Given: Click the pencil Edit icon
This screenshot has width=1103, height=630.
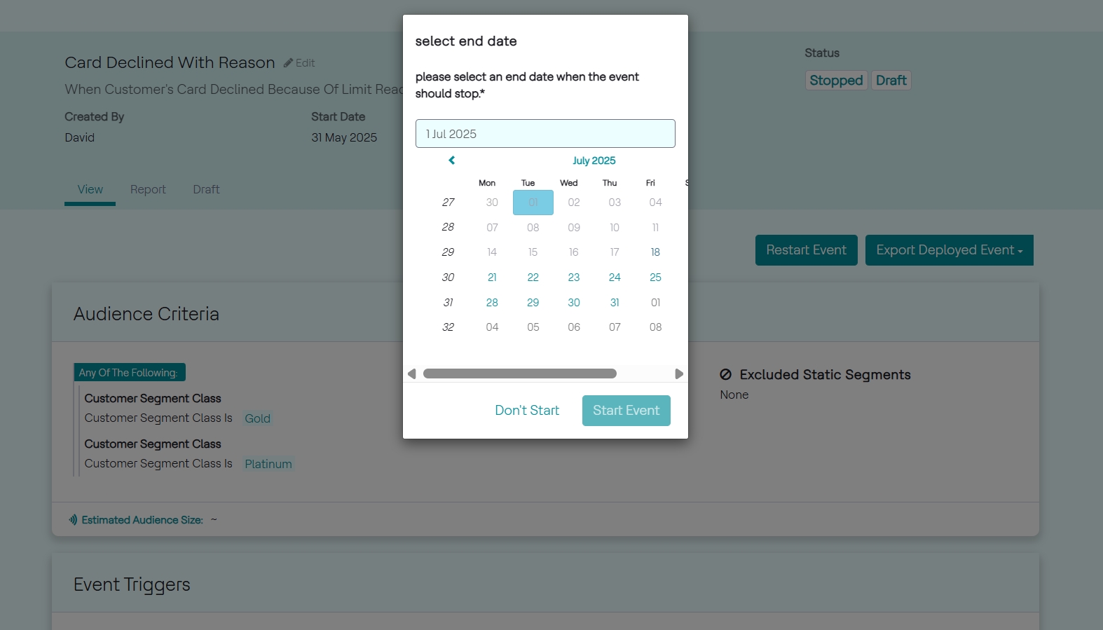Looking at the screenshot, I should [x=289, y=63].
